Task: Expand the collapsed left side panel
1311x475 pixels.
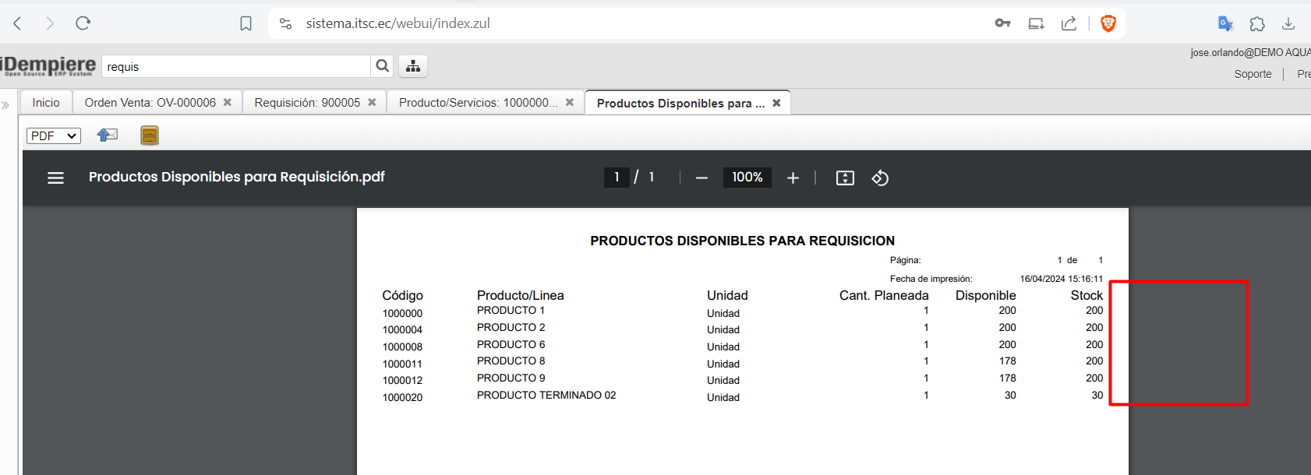Action: (x=6, y=104)
